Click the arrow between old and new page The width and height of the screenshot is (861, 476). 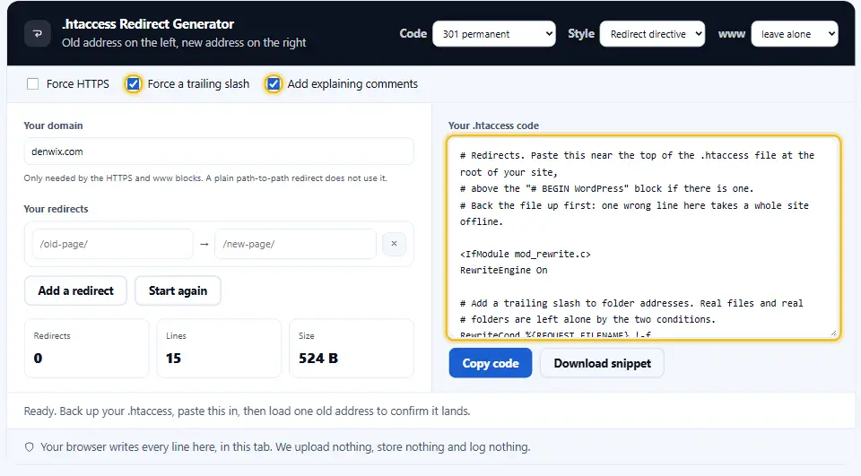pos(204,245)
